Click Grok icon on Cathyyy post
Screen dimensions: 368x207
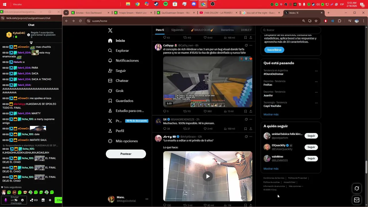click(x=246, y=45)
